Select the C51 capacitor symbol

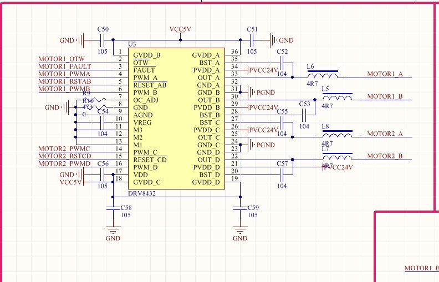(252, 40)
